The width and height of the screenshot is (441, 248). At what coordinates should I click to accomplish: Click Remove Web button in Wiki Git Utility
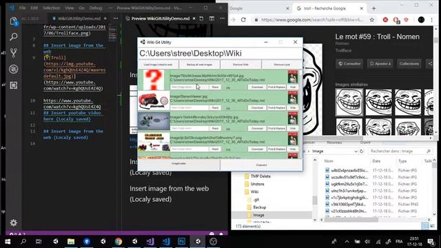pos(240,64)
